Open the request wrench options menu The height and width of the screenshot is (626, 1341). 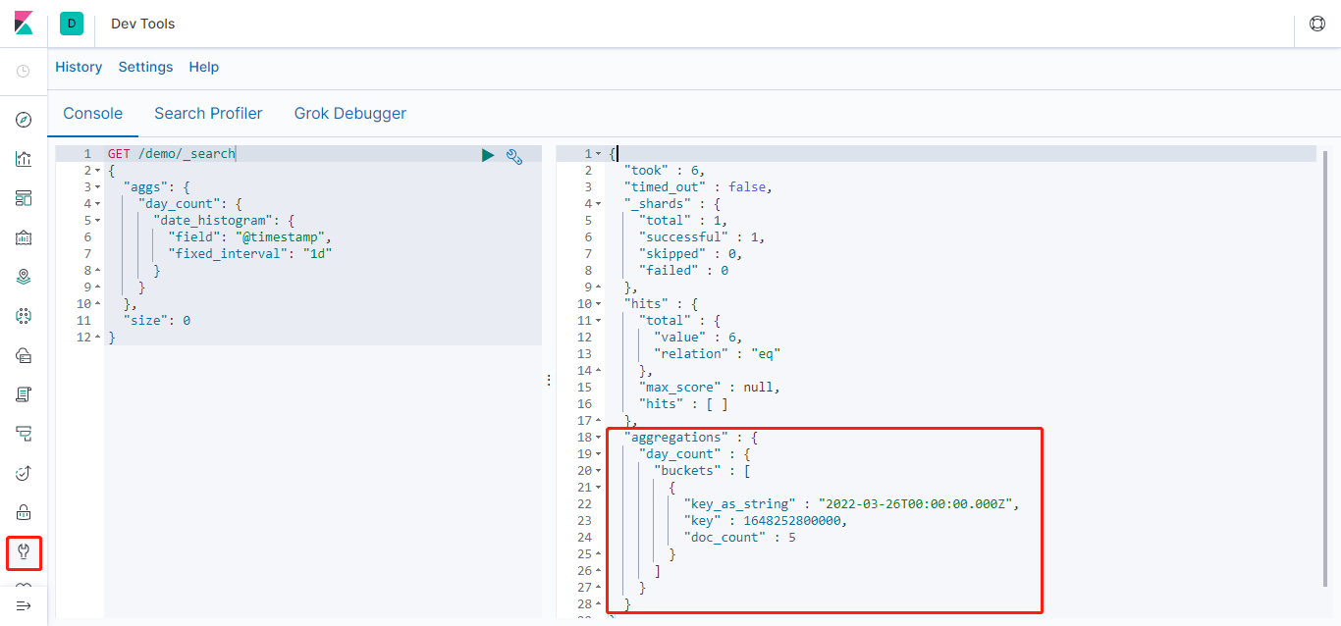(x=513, y=155)
